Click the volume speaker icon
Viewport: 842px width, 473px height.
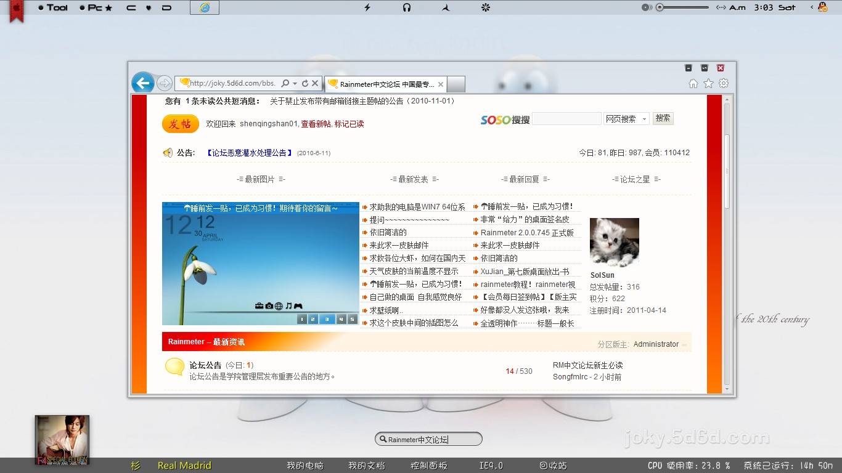coord(646,7)
